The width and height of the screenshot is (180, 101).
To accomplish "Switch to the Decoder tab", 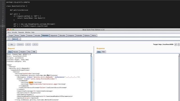I will coord(62,36).
